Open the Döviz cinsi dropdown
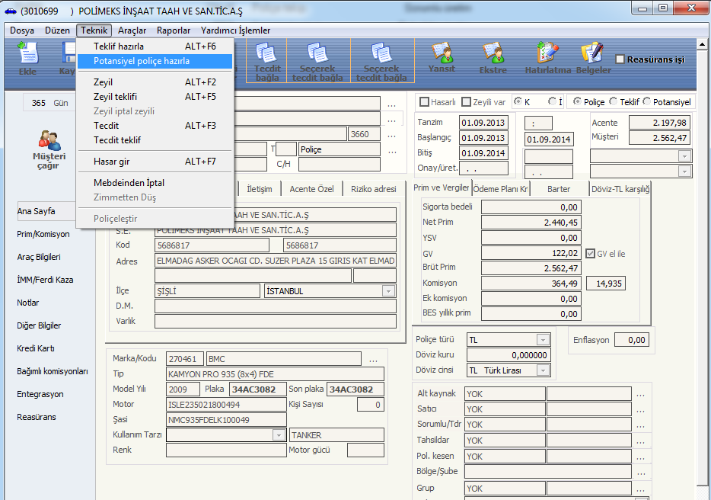 pos(543,370)
